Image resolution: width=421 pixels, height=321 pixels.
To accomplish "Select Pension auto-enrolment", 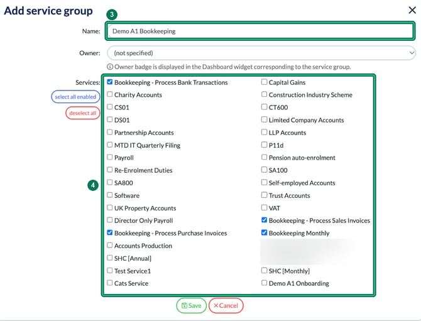I will click(264, 157).
